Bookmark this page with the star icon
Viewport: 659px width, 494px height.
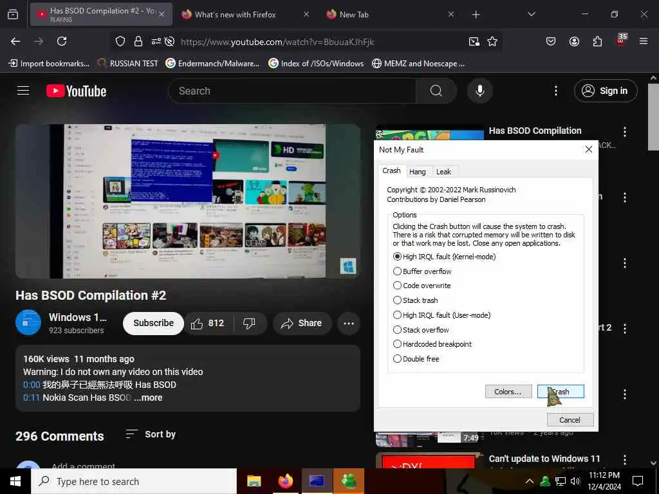[x=492, y=41]
